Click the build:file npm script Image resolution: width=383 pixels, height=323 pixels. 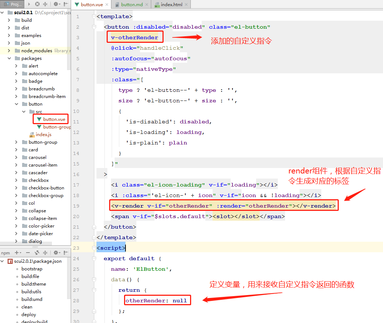(30, 276)
